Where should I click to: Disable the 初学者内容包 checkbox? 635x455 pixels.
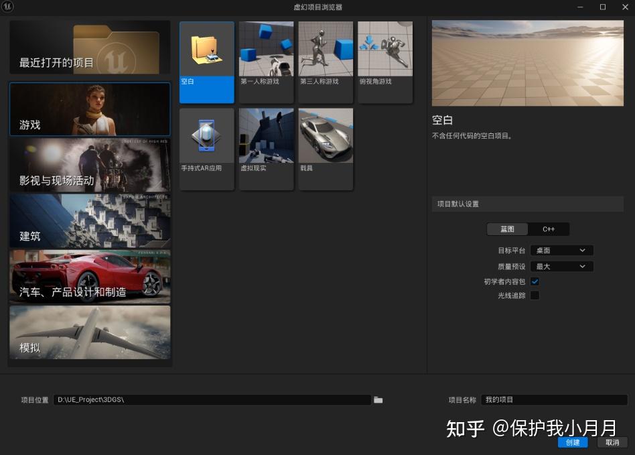point(535,281)
